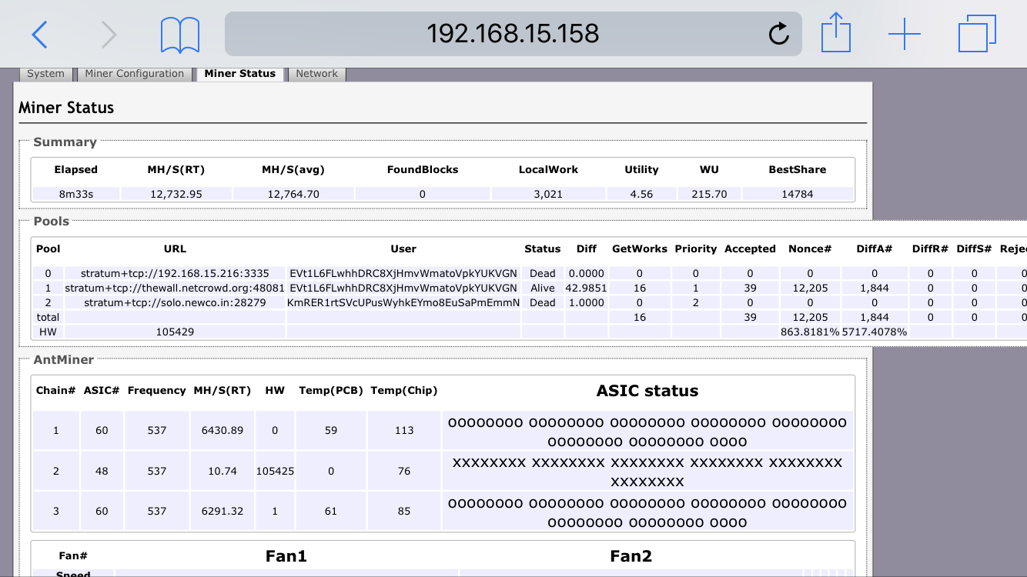Click the Fan1 column header
1027x577 pixels.
pos(286,555)
